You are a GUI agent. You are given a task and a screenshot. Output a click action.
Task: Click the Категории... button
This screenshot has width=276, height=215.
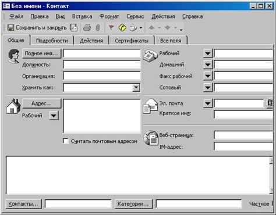coord(133,204)
